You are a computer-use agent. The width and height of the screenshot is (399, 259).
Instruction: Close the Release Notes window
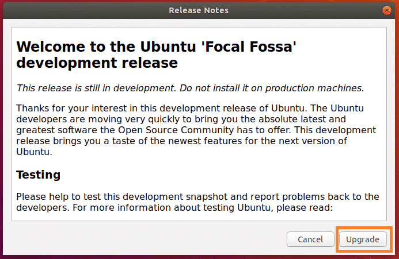pyautogui.click(x=388, y=10)
